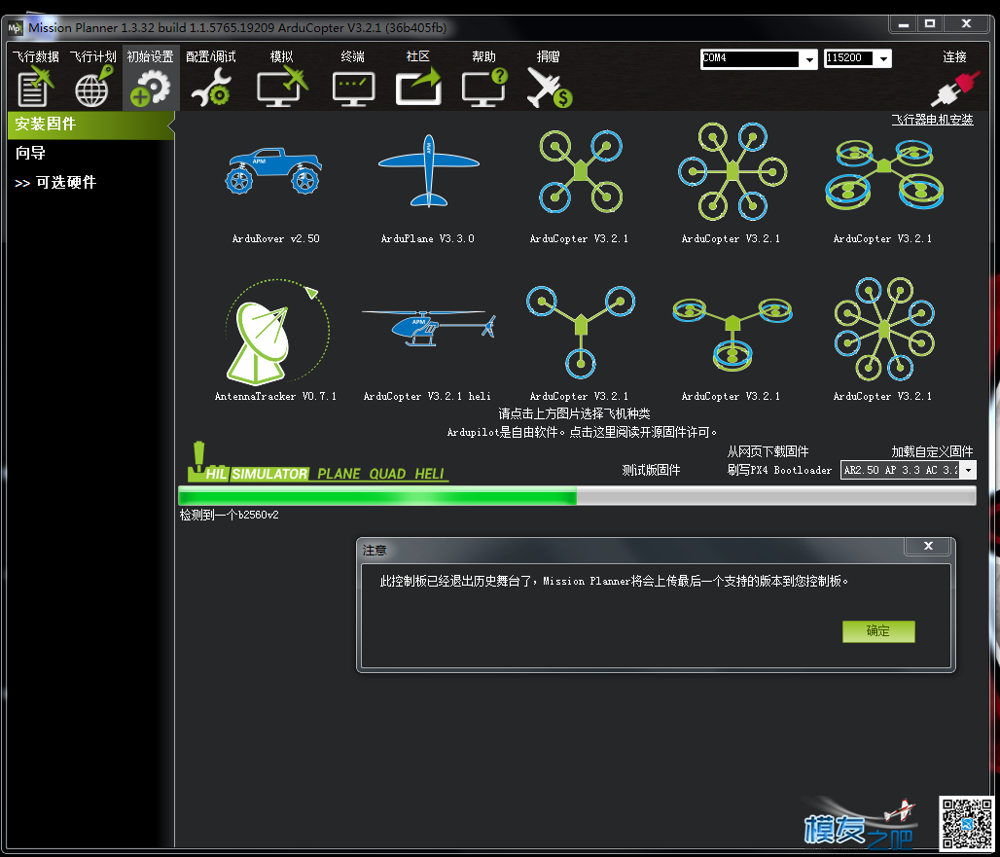Click 刷写PX4 Bootloader link
The width and height of the screenshot is (1000, 857).
click(x=779, y=470)
